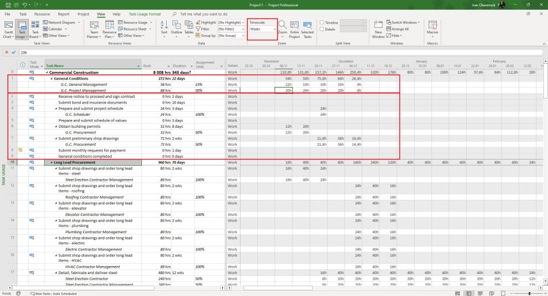The width and height of the screenshot is (548, 296).
Task: Select Submit monthly requests for payment task
Action: point(92,150)
